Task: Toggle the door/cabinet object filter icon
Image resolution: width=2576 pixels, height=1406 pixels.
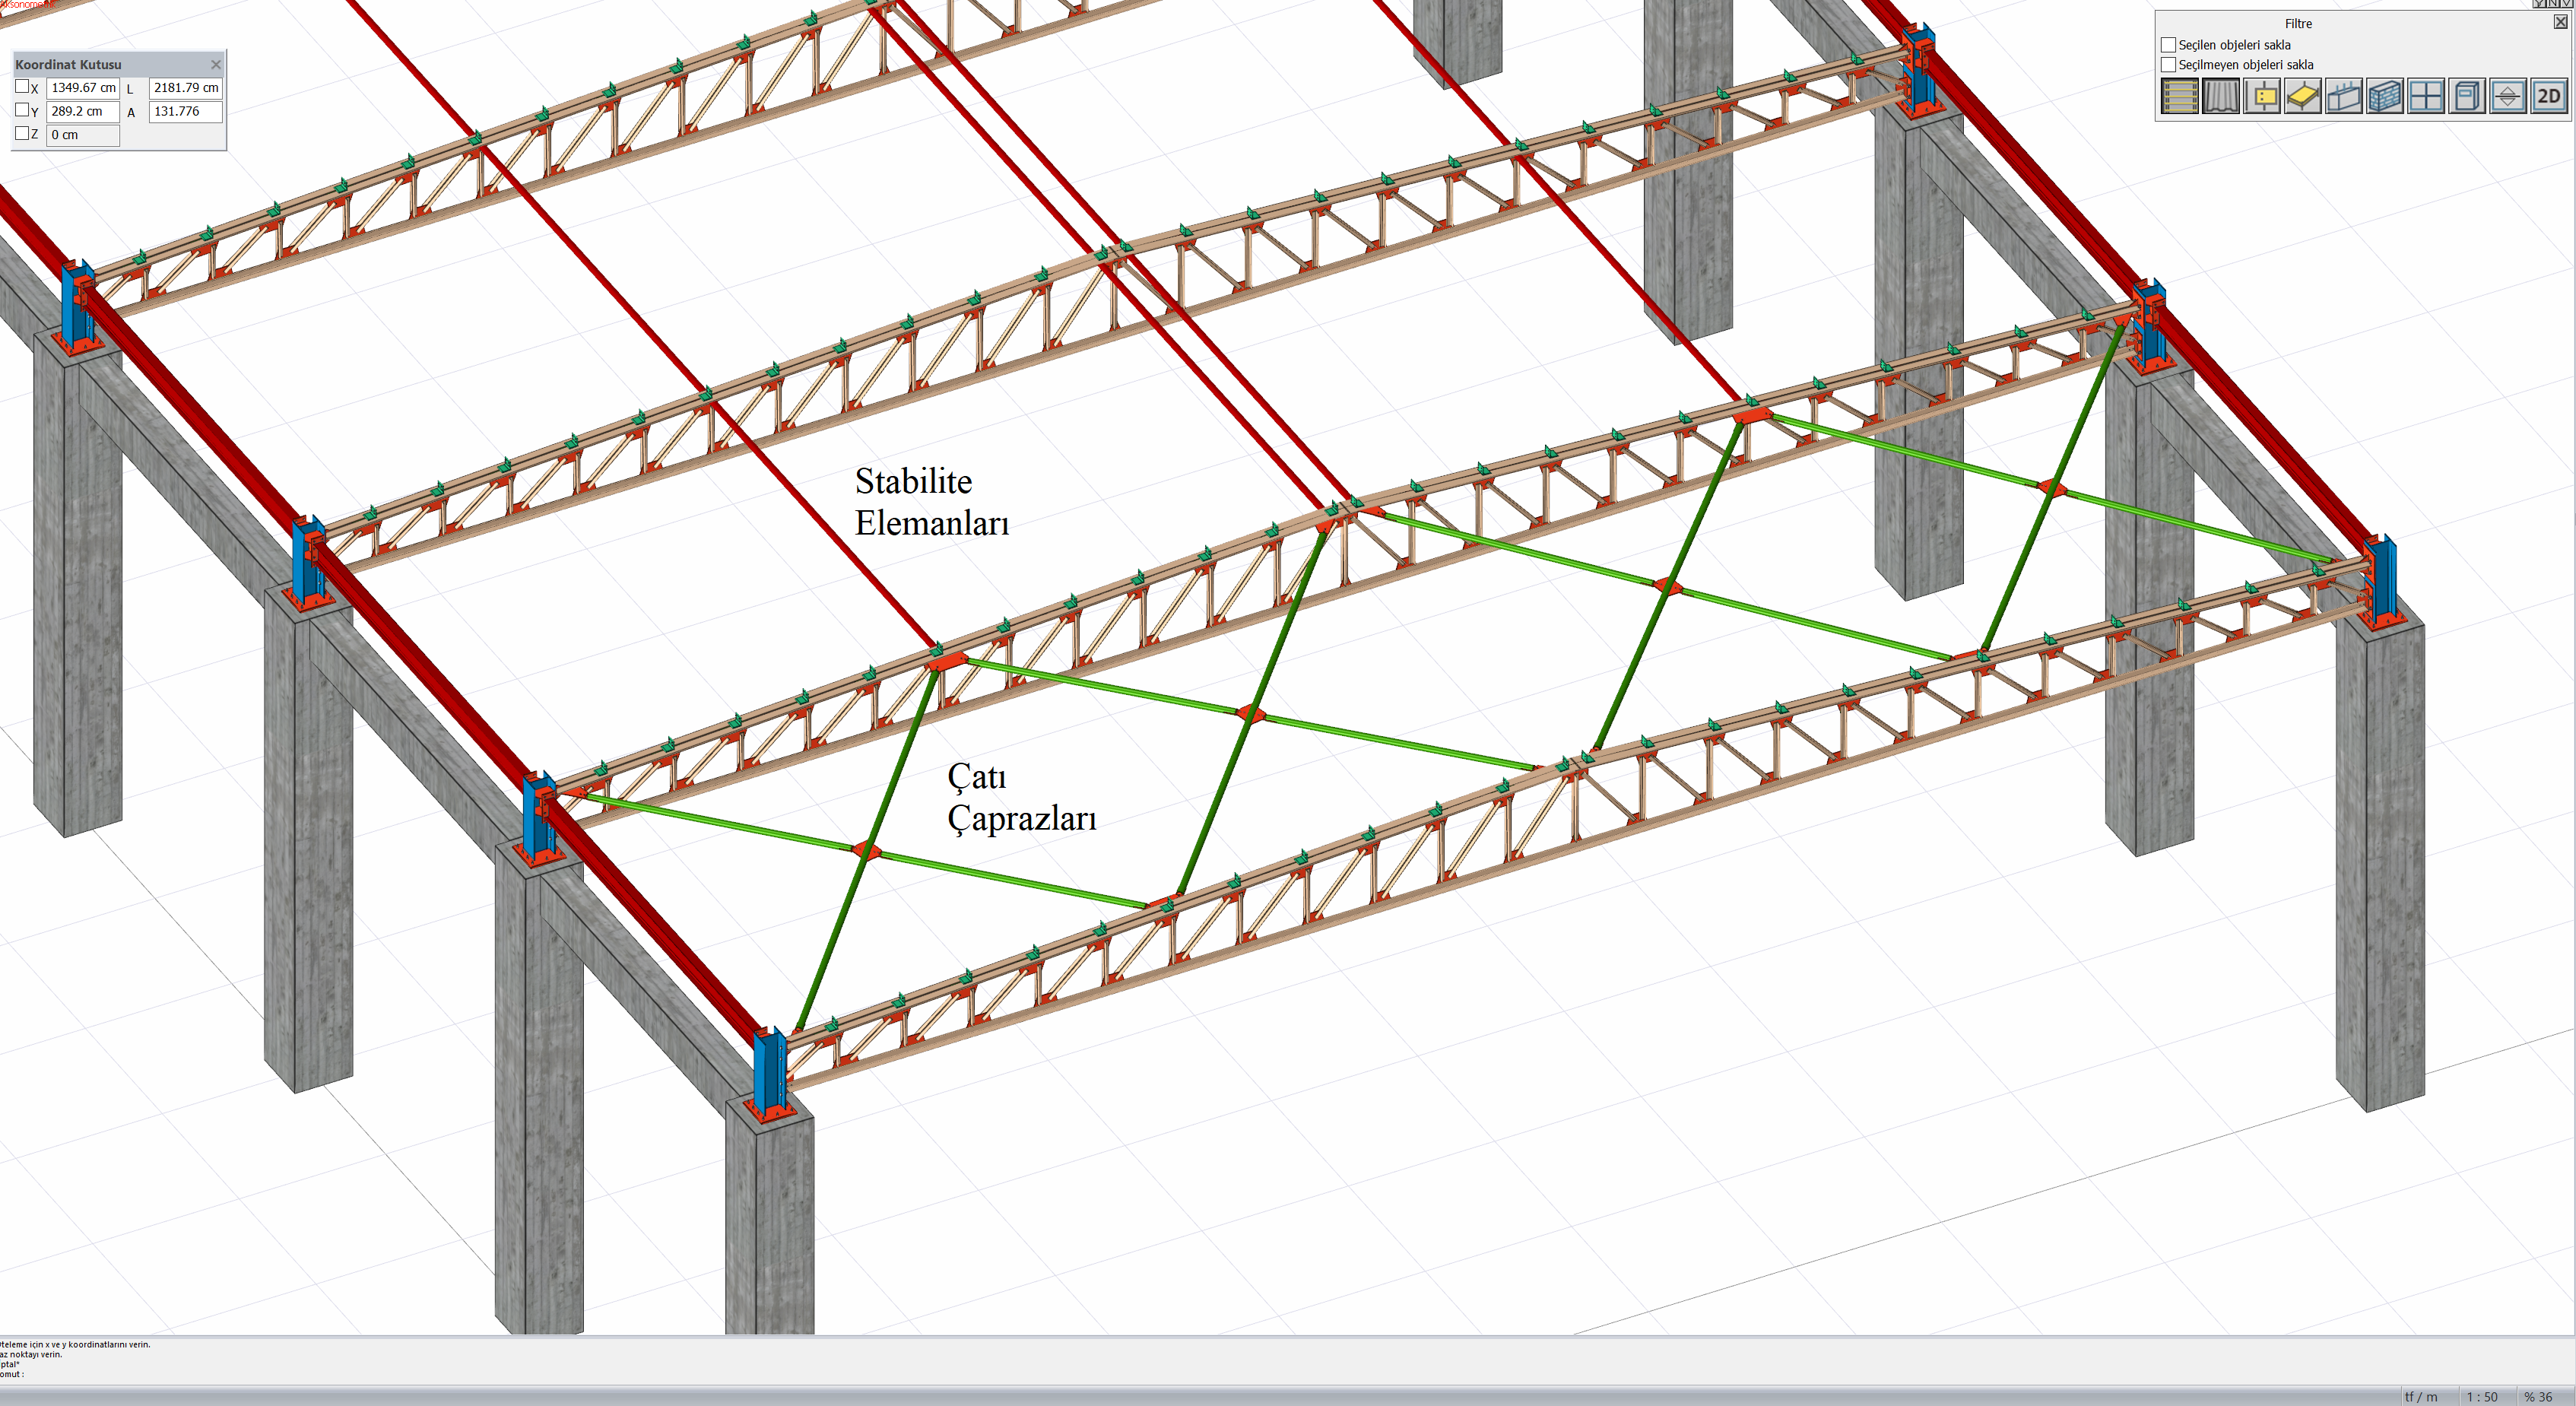Action: tap(2467, 96)
